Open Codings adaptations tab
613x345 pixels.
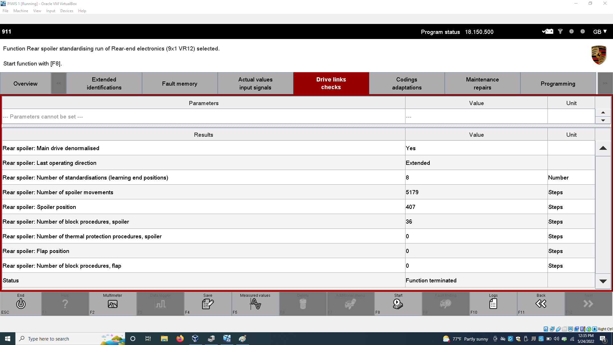[406, 83]
